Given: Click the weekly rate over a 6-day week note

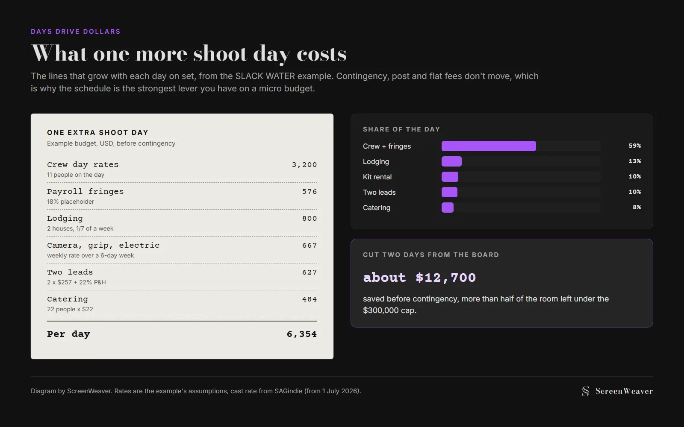Looking at the screenshot, I should click(91, 255).
